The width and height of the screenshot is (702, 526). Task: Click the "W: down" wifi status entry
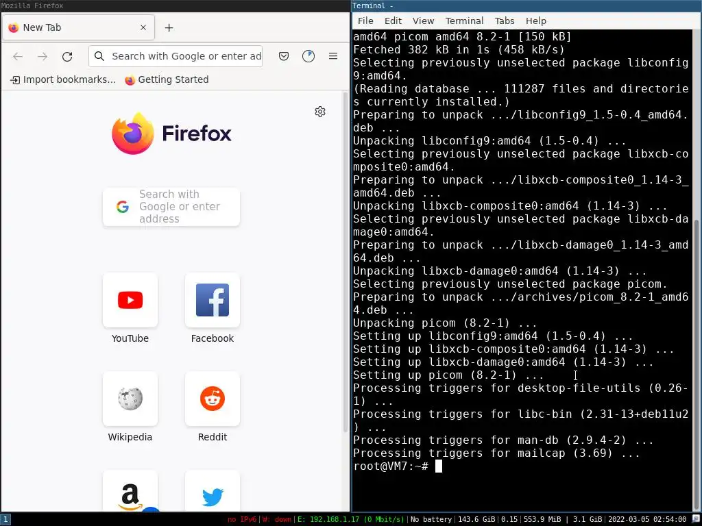tap(276, 520)
